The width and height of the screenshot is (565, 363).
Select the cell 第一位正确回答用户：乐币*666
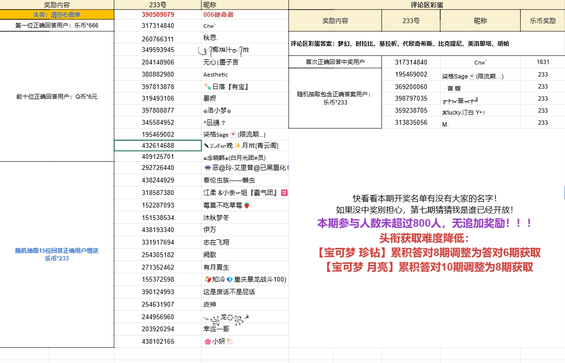point(57,26)
